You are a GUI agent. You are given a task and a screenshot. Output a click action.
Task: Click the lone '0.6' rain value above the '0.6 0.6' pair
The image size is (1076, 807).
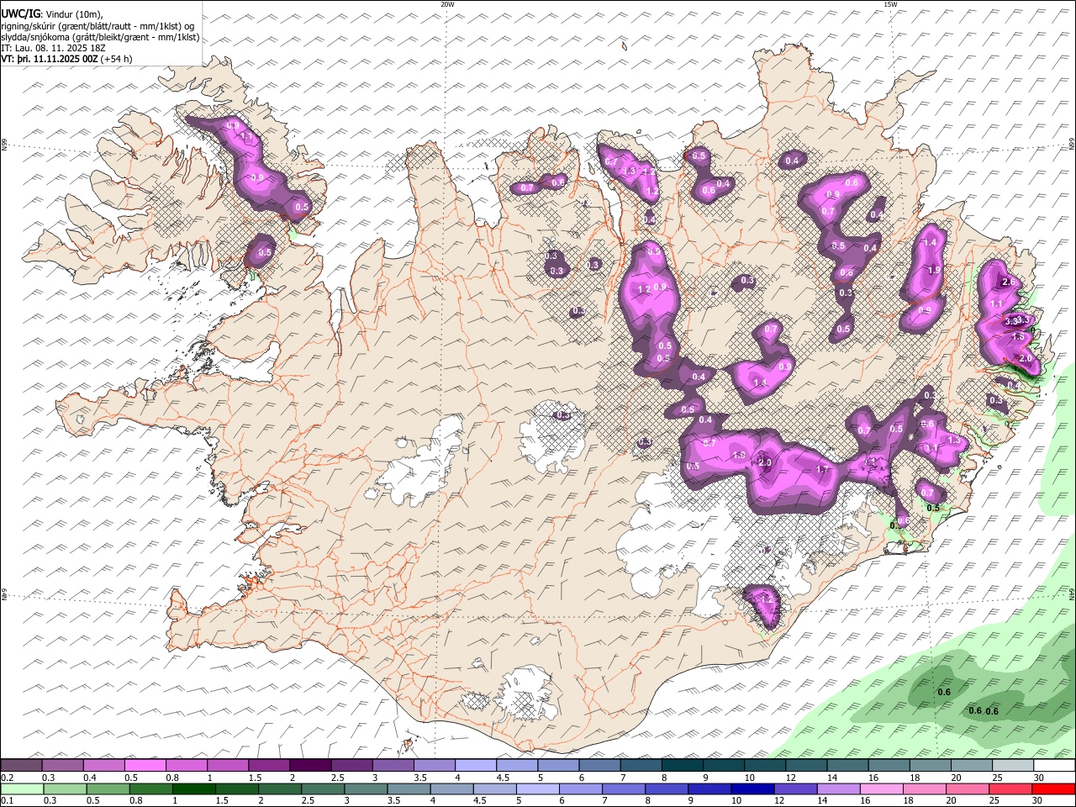point(944,692)
